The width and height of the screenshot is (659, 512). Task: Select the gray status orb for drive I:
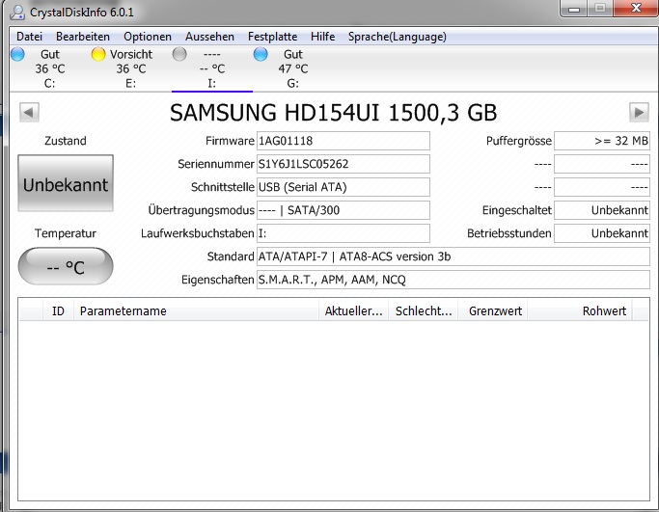point(179,55)
